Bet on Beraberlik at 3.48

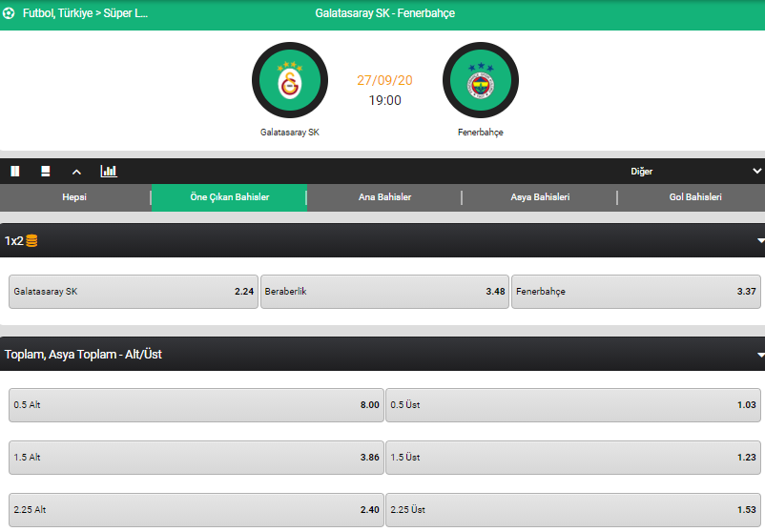click(384, 292)
